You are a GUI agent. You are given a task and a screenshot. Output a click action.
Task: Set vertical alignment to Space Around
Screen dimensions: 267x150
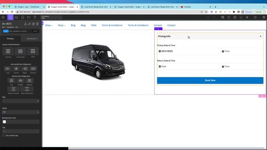point(13,89)
